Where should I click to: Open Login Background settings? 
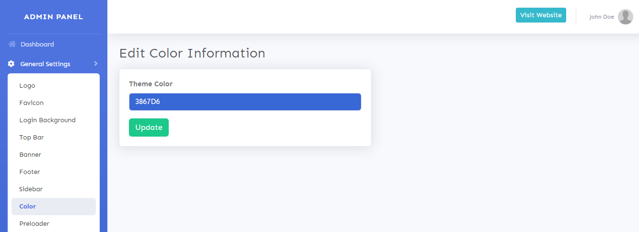coord(47,120)
